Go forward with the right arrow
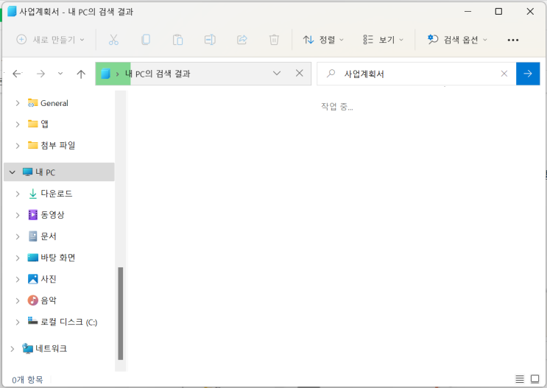The height and width of the screenshot is (388, 547). pos(40,74)
